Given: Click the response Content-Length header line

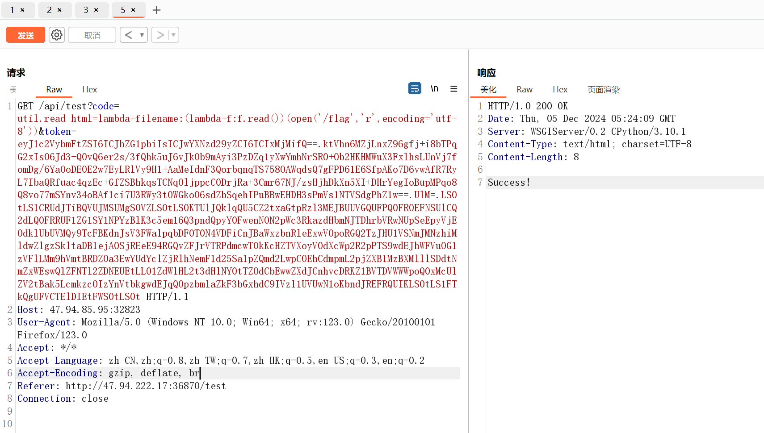Looking at the screenshot, I should (x=533, y=157).
